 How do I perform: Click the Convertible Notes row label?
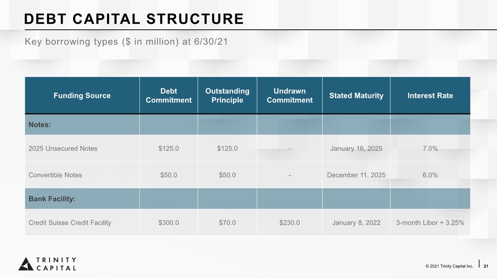55,175
